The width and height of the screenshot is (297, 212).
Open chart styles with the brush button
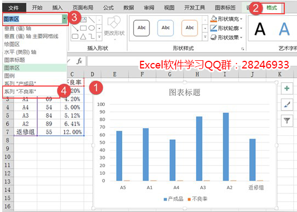tap(287, 105)
